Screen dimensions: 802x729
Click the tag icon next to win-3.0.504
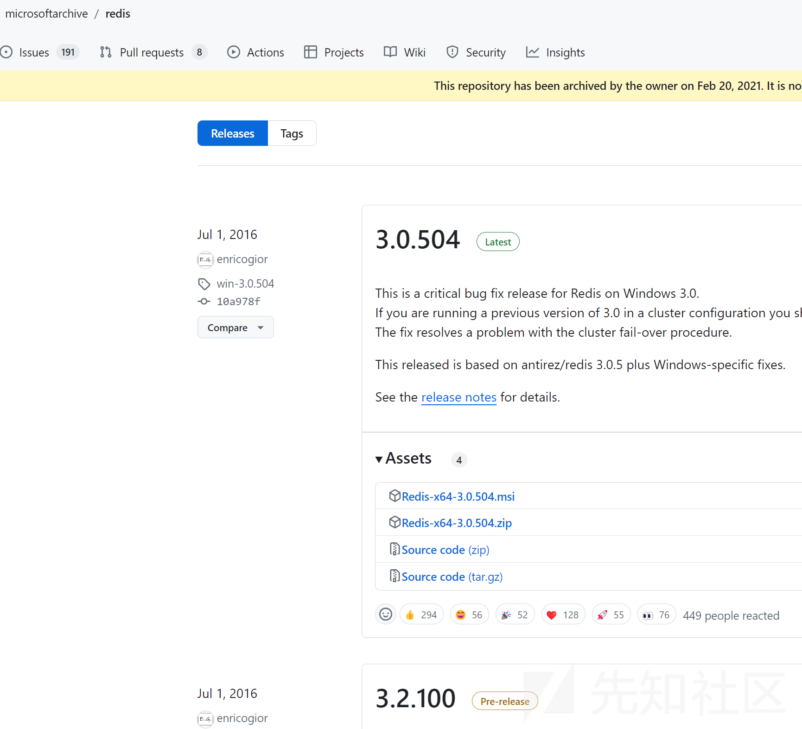pyautogui.click(x=204, y=283)
